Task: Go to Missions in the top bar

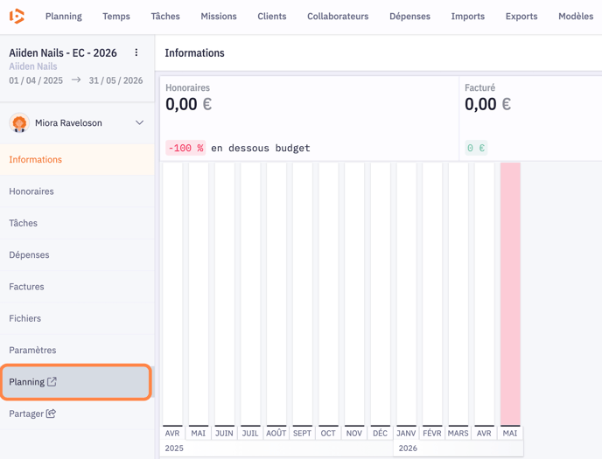Action: tap(218, 17)
